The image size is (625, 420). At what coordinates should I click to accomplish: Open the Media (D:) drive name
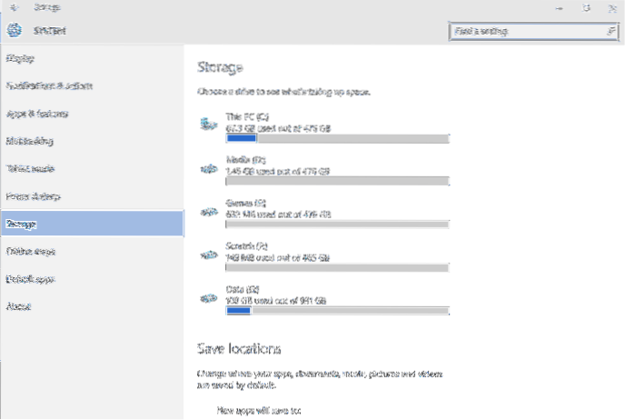(x=245, y=160)
